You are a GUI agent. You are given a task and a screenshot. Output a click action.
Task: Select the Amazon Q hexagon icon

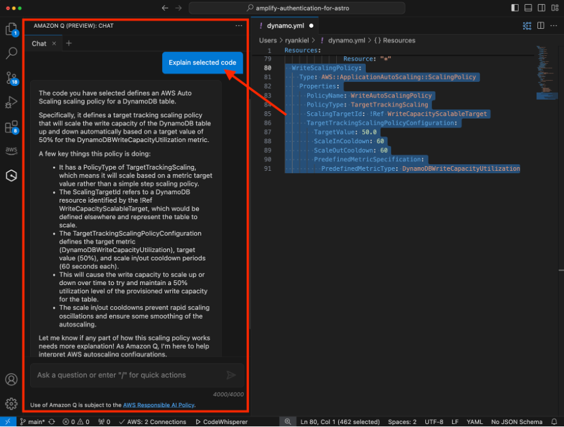click(x=11, y=174)
